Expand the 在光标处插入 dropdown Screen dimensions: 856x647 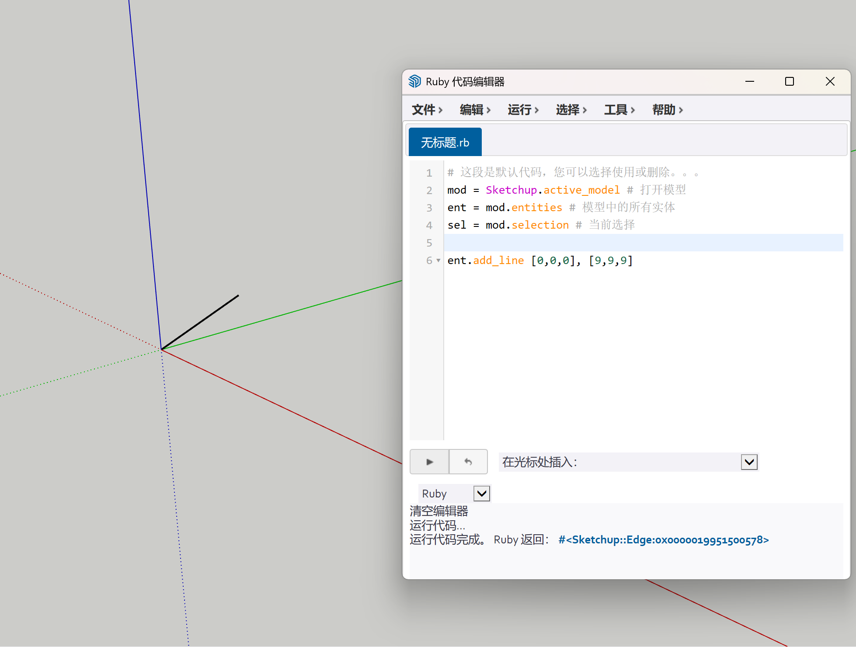click(x=749, y=462)
